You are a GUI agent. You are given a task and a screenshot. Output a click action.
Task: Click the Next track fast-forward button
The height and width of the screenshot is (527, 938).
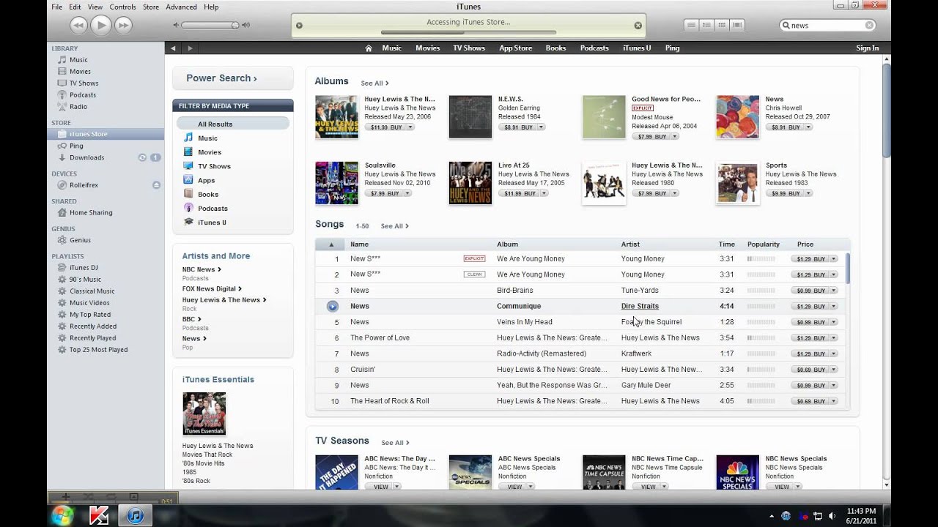pos(123,25)
